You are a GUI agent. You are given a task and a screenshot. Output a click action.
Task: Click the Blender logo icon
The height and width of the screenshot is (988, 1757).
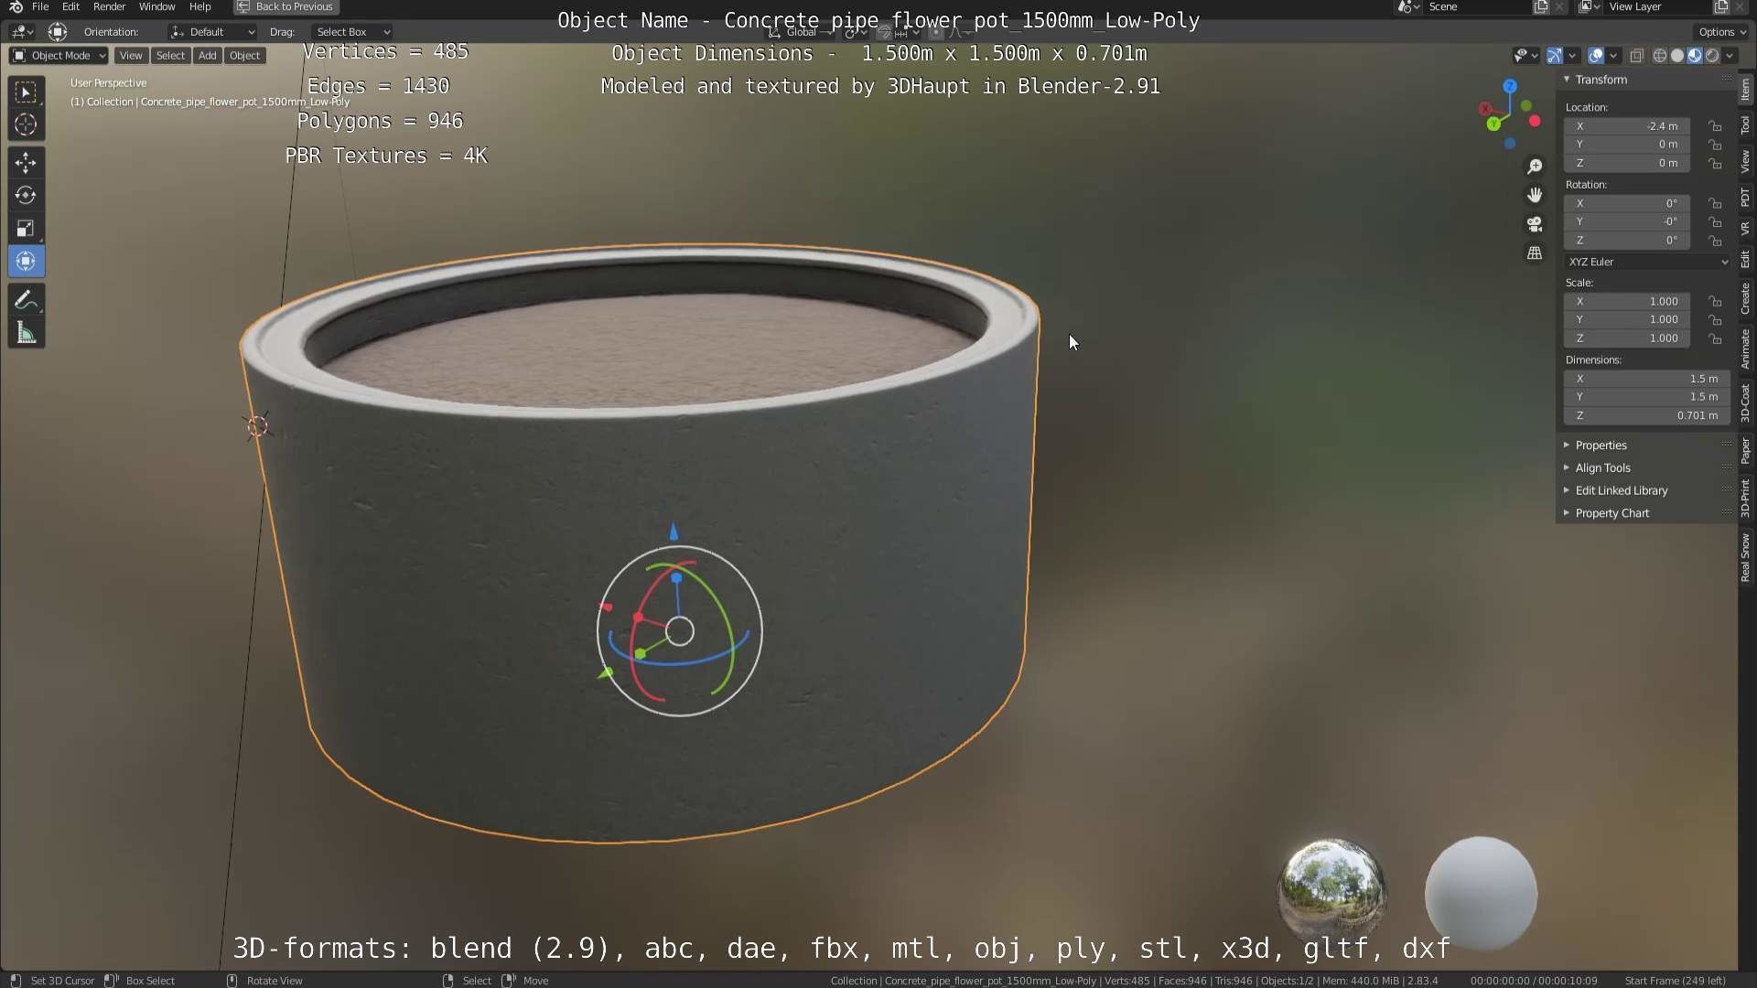click(x=16, y=6)
